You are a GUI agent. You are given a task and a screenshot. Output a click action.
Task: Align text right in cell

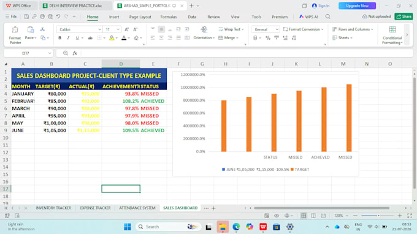(x=170, y=38)
